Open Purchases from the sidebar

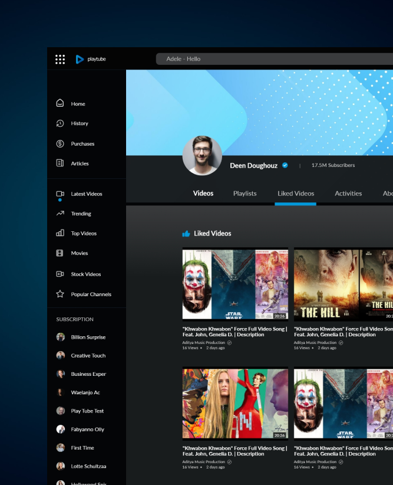pyautogui.click(x=82, y=144)
